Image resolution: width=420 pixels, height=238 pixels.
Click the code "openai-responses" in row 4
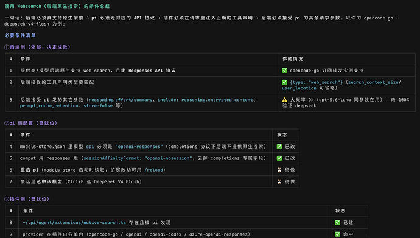[x=139, y=147]
